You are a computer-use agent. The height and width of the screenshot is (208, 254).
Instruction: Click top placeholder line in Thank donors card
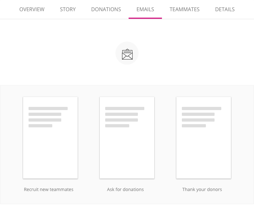pos(201,108)
